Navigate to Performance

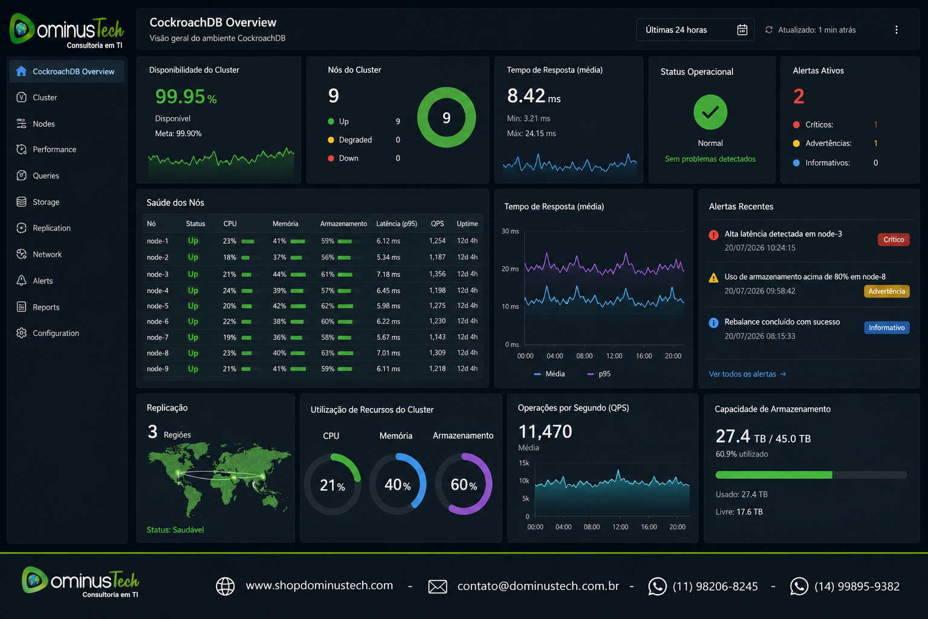[54, 149]
